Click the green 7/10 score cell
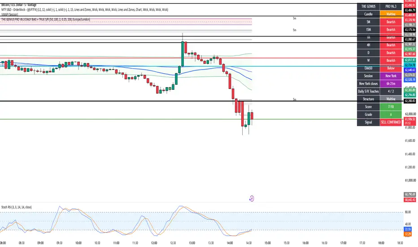 click(x=391, y=107)
